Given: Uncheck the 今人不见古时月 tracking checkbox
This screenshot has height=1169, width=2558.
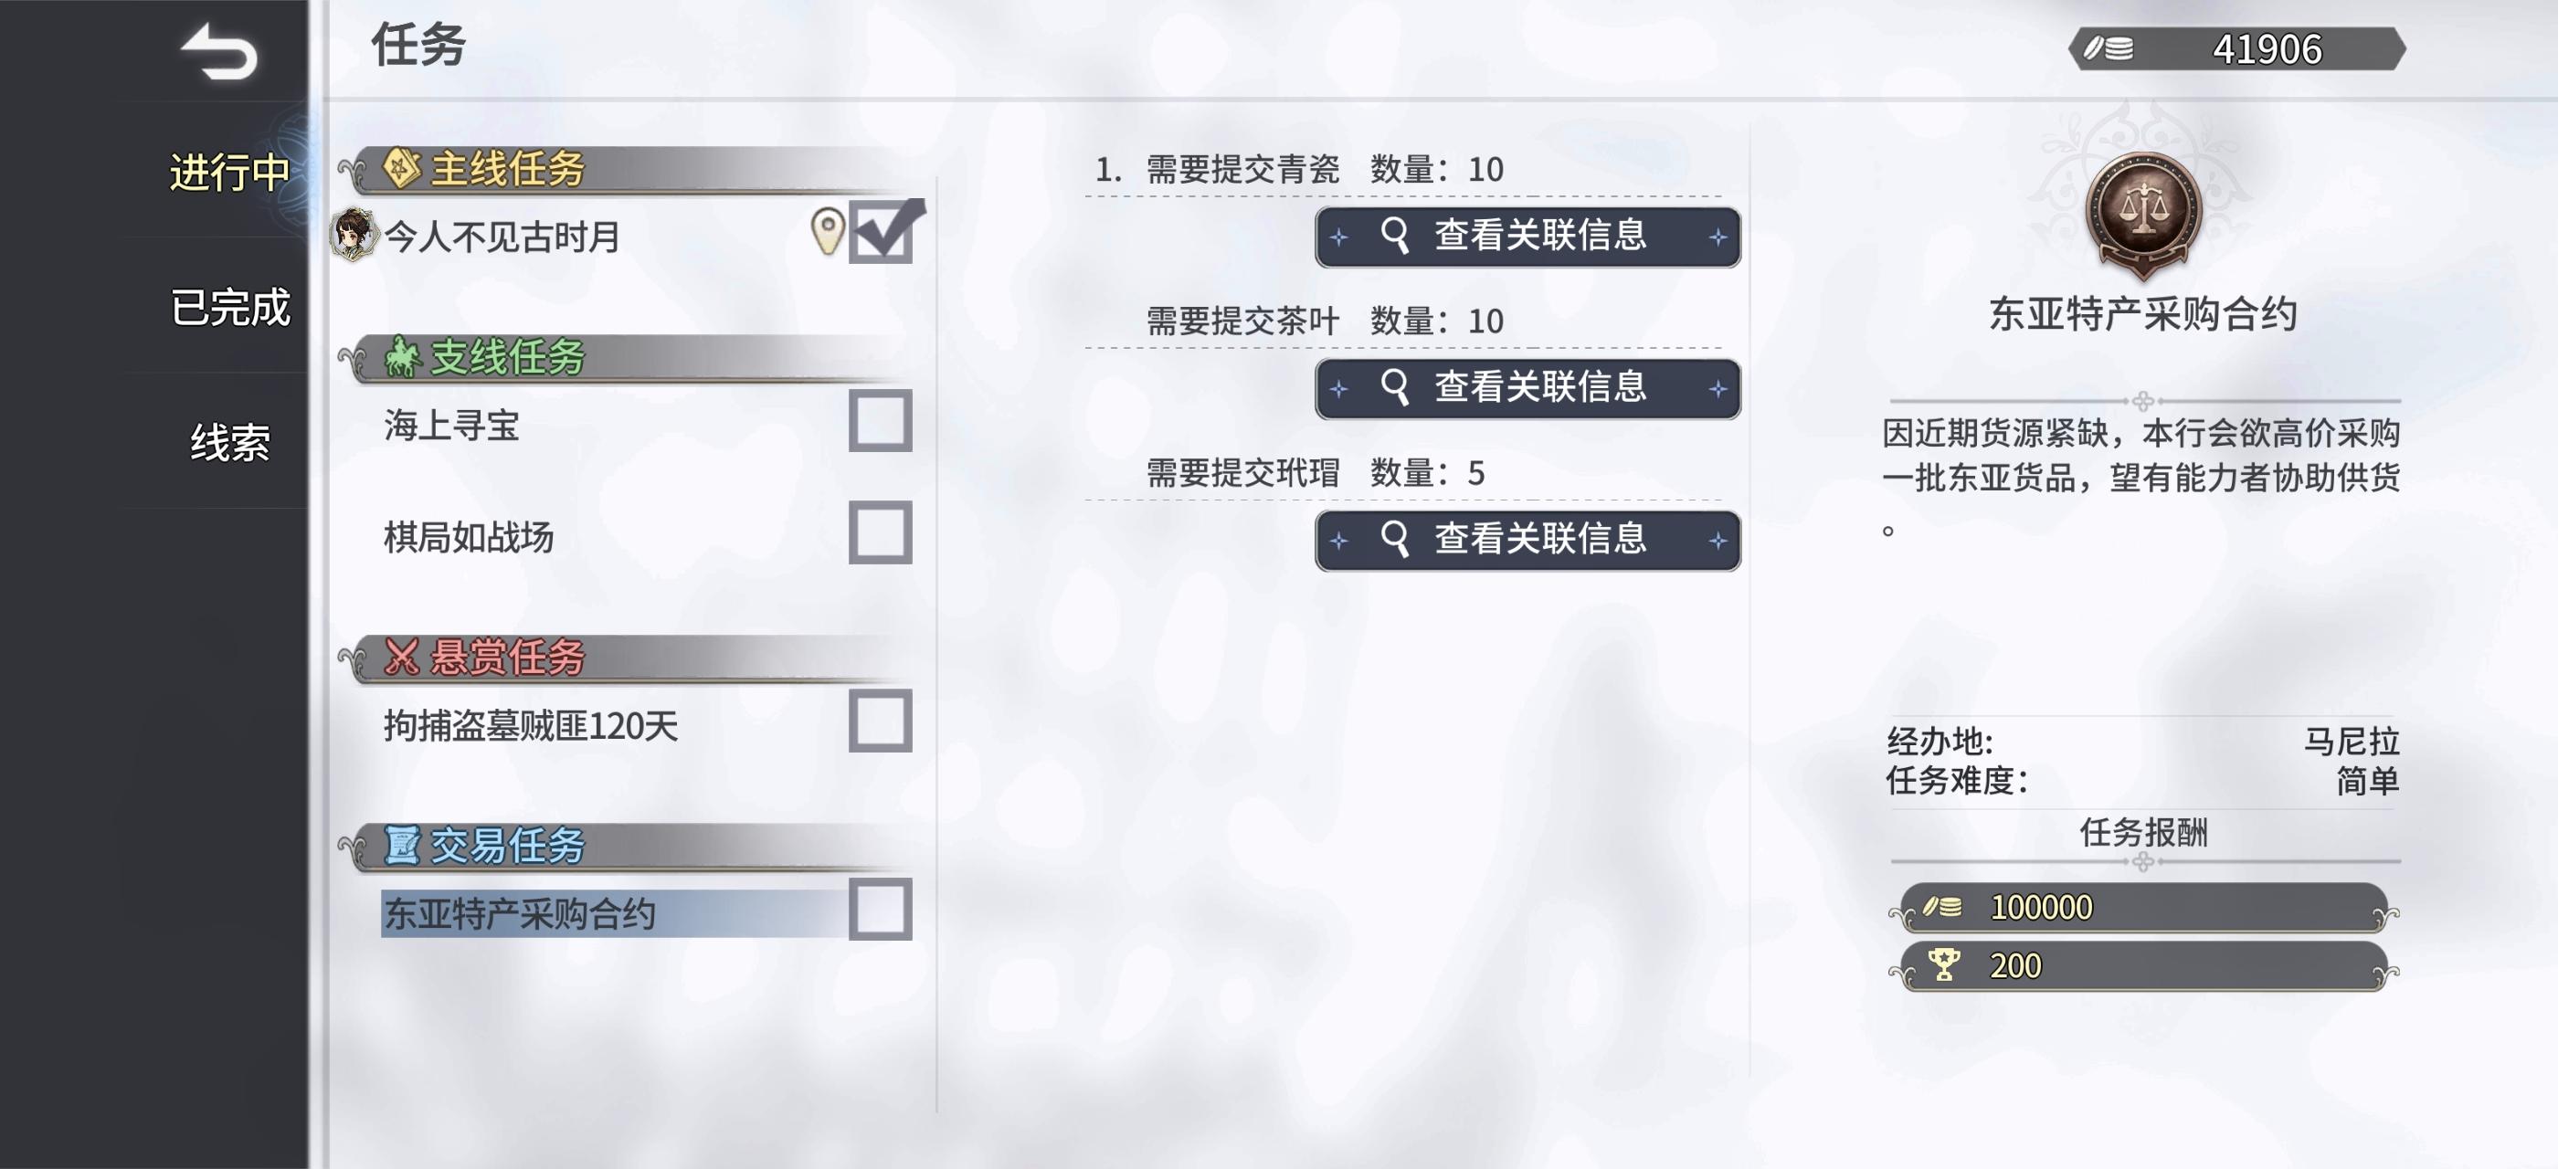Looking at the screenshot, I should pyautogui.click(x=881, y=232).
